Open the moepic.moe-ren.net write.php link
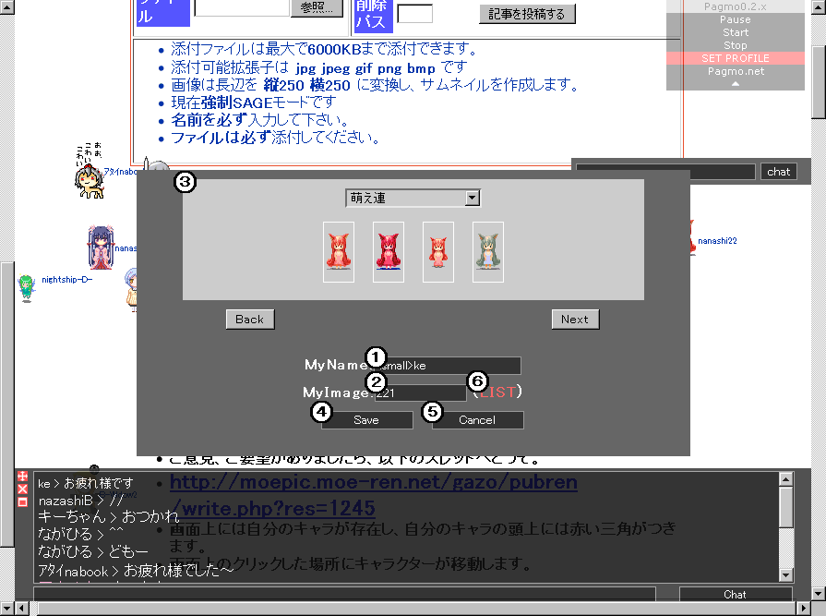826x616 pixels. pyautogui.click(x=374, y=495)
